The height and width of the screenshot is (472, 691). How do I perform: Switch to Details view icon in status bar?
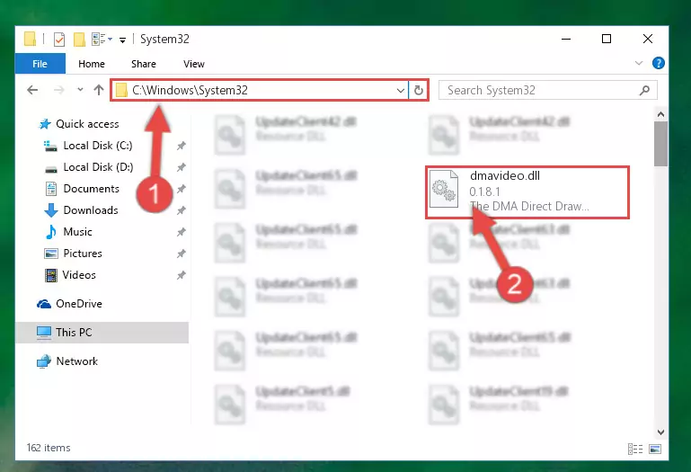(x=635, y=449)
